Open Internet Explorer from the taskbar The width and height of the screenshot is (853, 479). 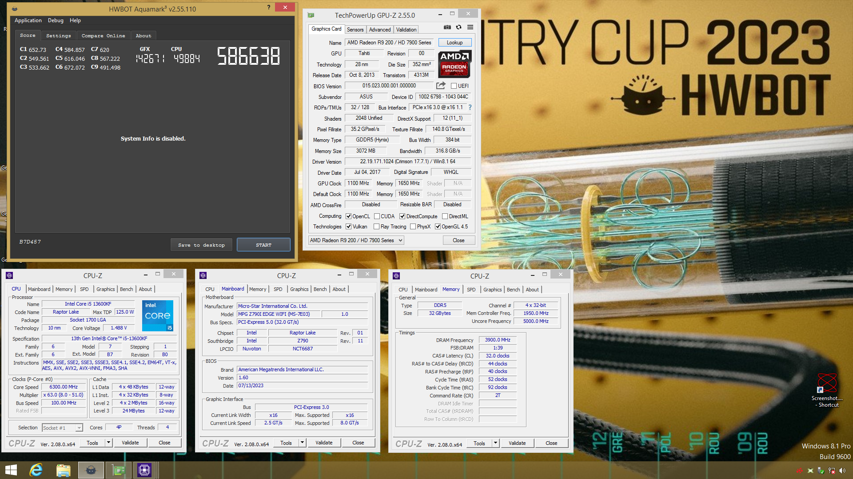point(36,470)
